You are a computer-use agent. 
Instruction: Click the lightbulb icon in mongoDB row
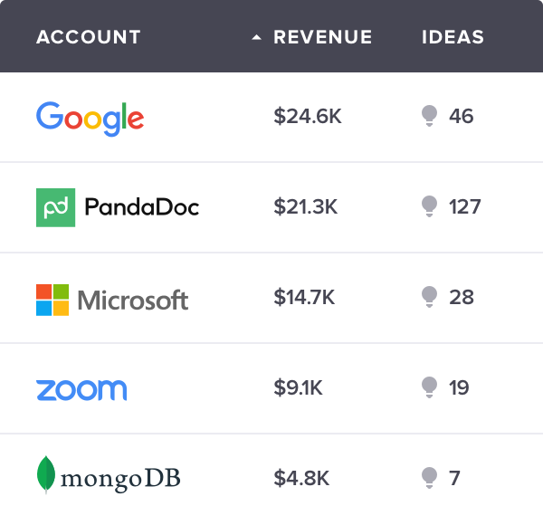[429, 478]
